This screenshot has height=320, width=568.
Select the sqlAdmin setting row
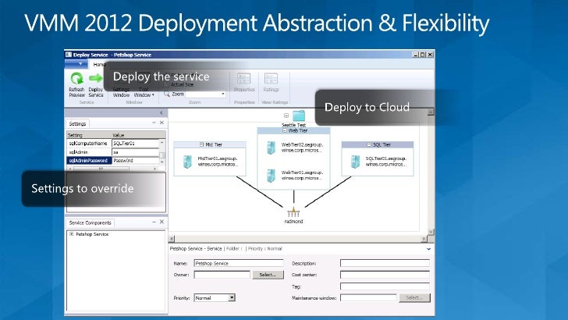coord(113,152)
